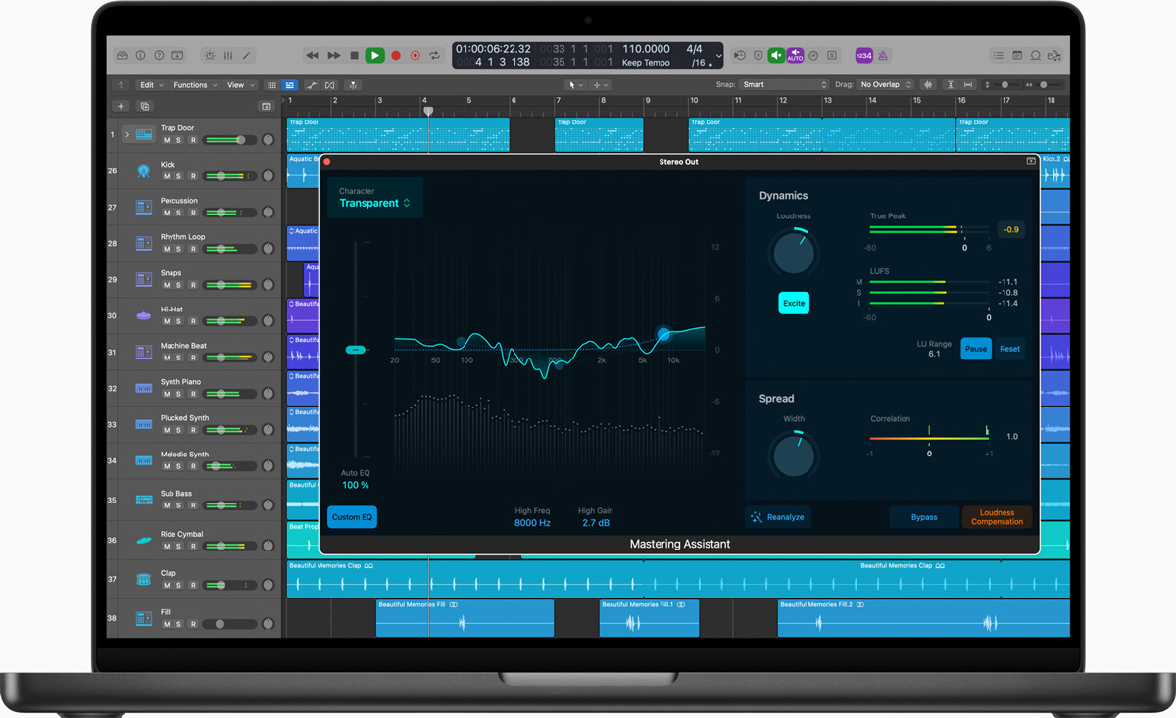1176x718 pixels.
Task: Expand the Trap Door track stack
Action: (x=126, y=134)
